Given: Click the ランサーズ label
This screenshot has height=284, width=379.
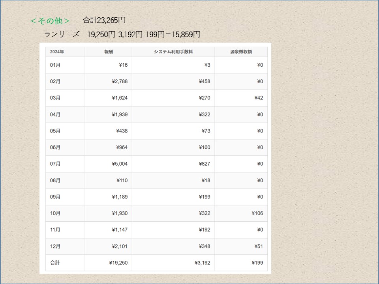Looking at the screenshot, I should click(62, 34).
